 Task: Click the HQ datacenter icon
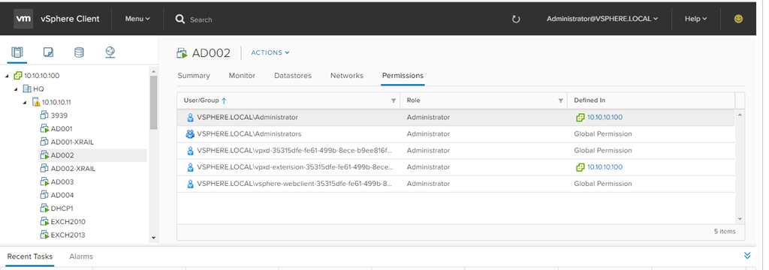pos(28,88)
